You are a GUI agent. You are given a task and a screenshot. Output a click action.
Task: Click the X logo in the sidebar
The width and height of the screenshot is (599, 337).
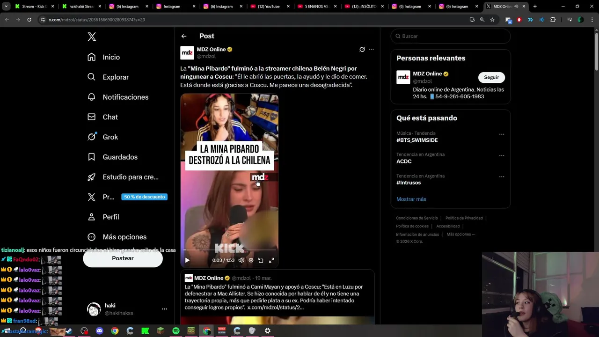pyautogui.click(x=92, y=37)
